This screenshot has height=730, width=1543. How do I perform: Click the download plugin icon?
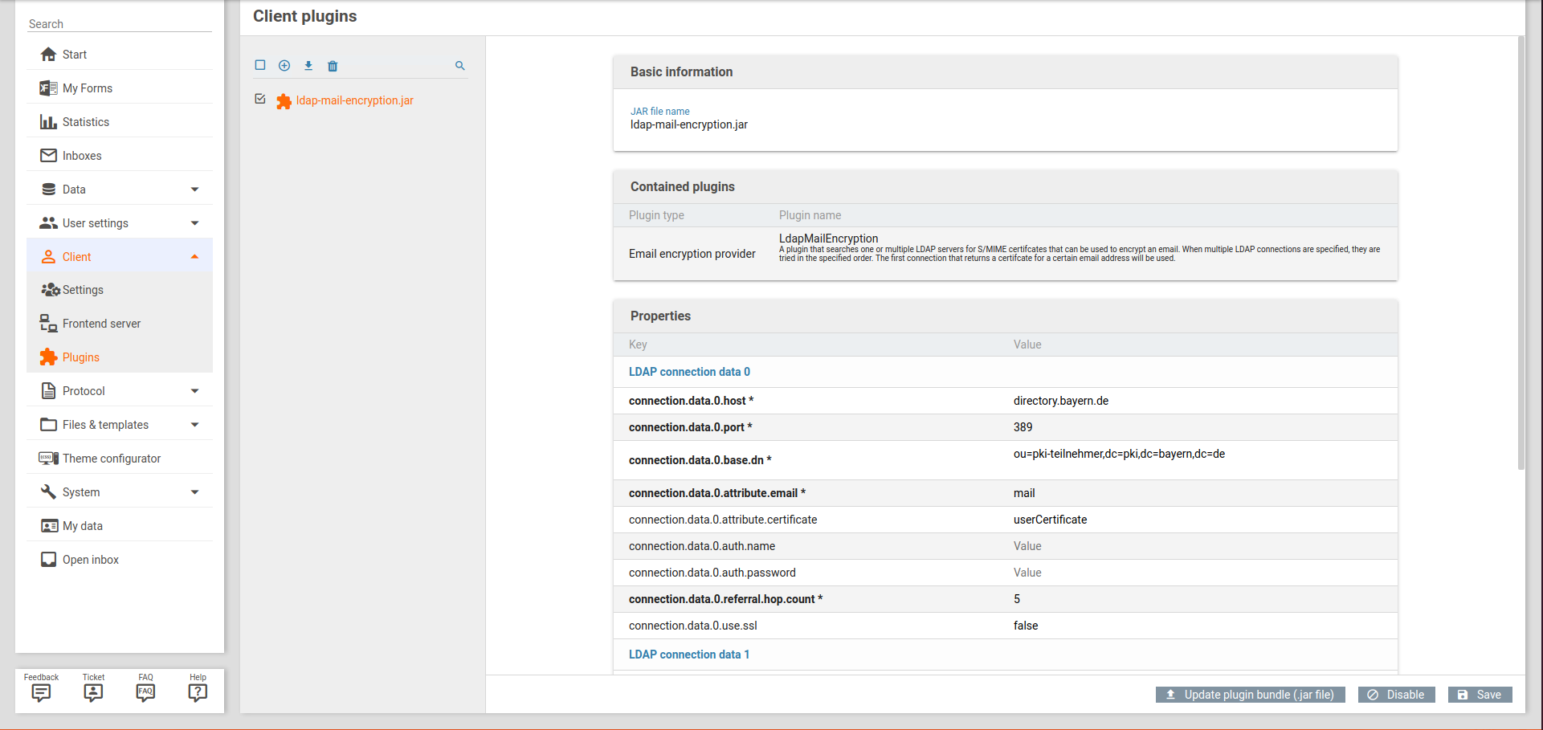tap(308, 66)
